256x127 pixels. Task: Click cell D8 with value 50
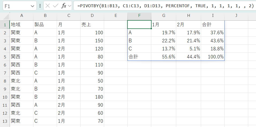[x=92, y=81]
